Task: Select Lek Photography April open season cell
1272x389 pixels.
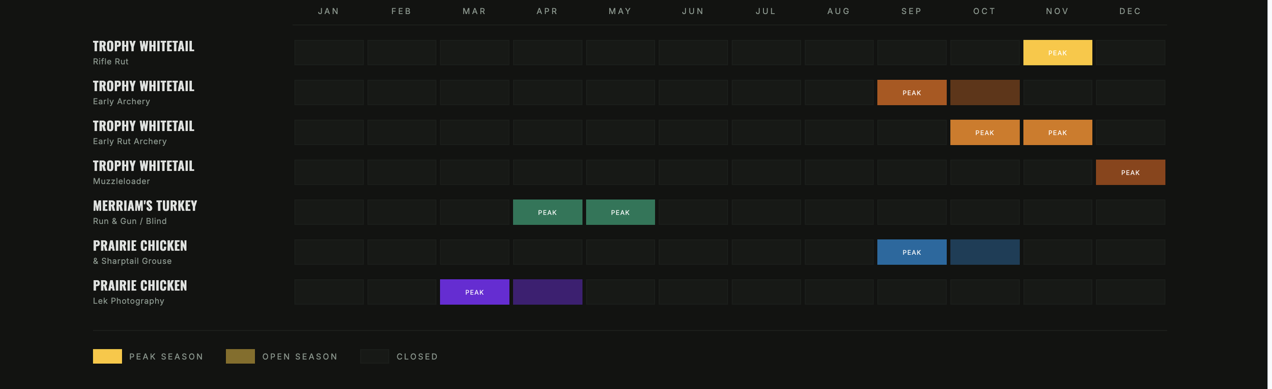Action: click(547, 292)
